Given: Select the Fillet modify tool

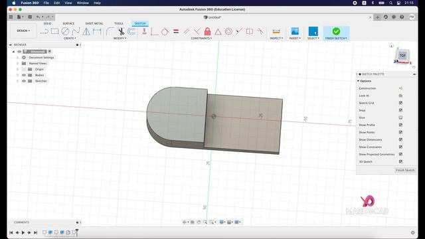Looking at the screenshot, I should pyautogui.click(x=110, y=31).
